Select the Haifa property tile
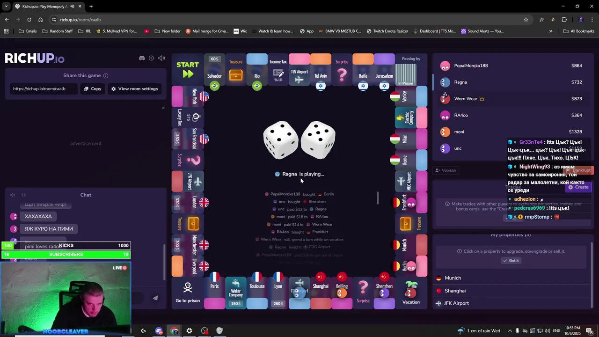The width and height of the screenshot is (599, 337). pyautogui.click(x=363, y=70)
